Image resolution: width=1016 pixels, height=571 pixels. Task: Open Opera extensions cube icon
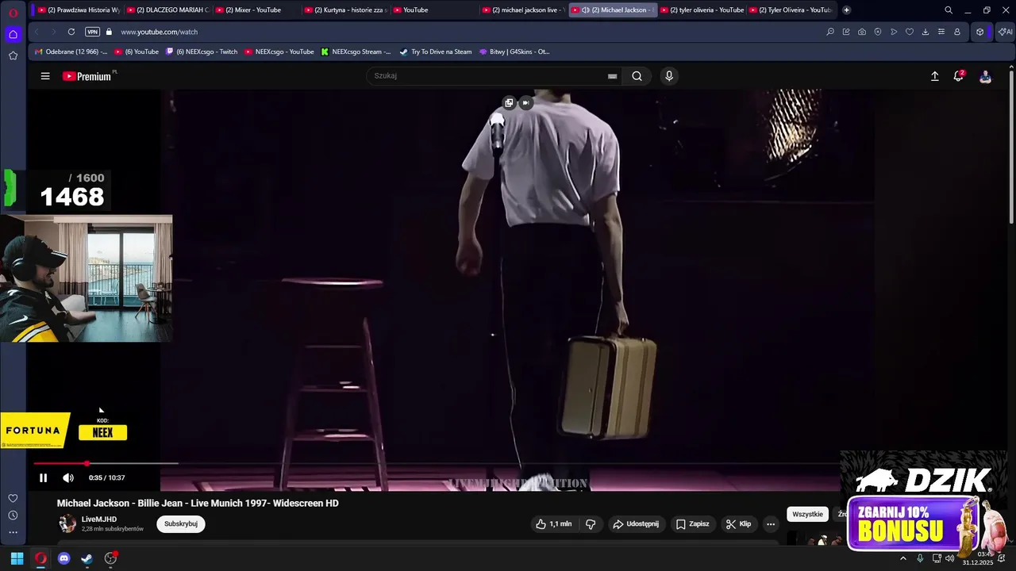coord(980,32)
